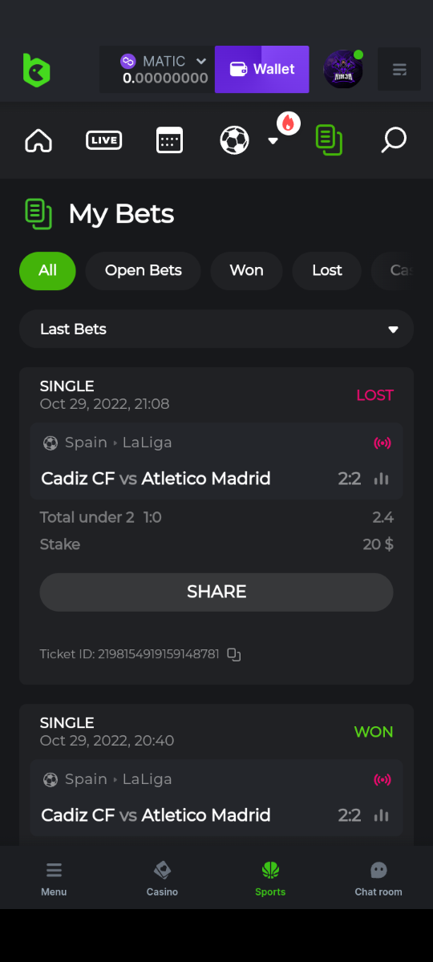Select the soccer ball sports icon
The width and height of the screenshot is (433, 962).
click(x=234, y=140)
